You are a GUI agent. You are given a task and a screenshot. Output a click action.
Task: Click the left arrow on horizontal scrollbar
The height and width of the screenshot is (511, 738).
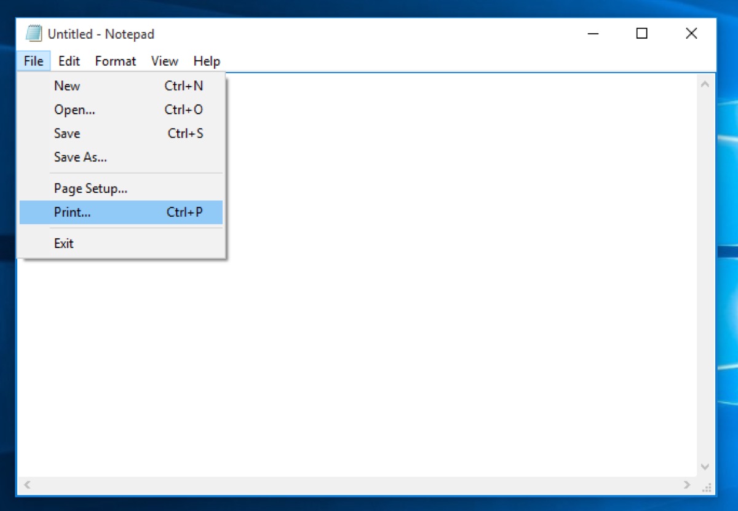point(26,485)
